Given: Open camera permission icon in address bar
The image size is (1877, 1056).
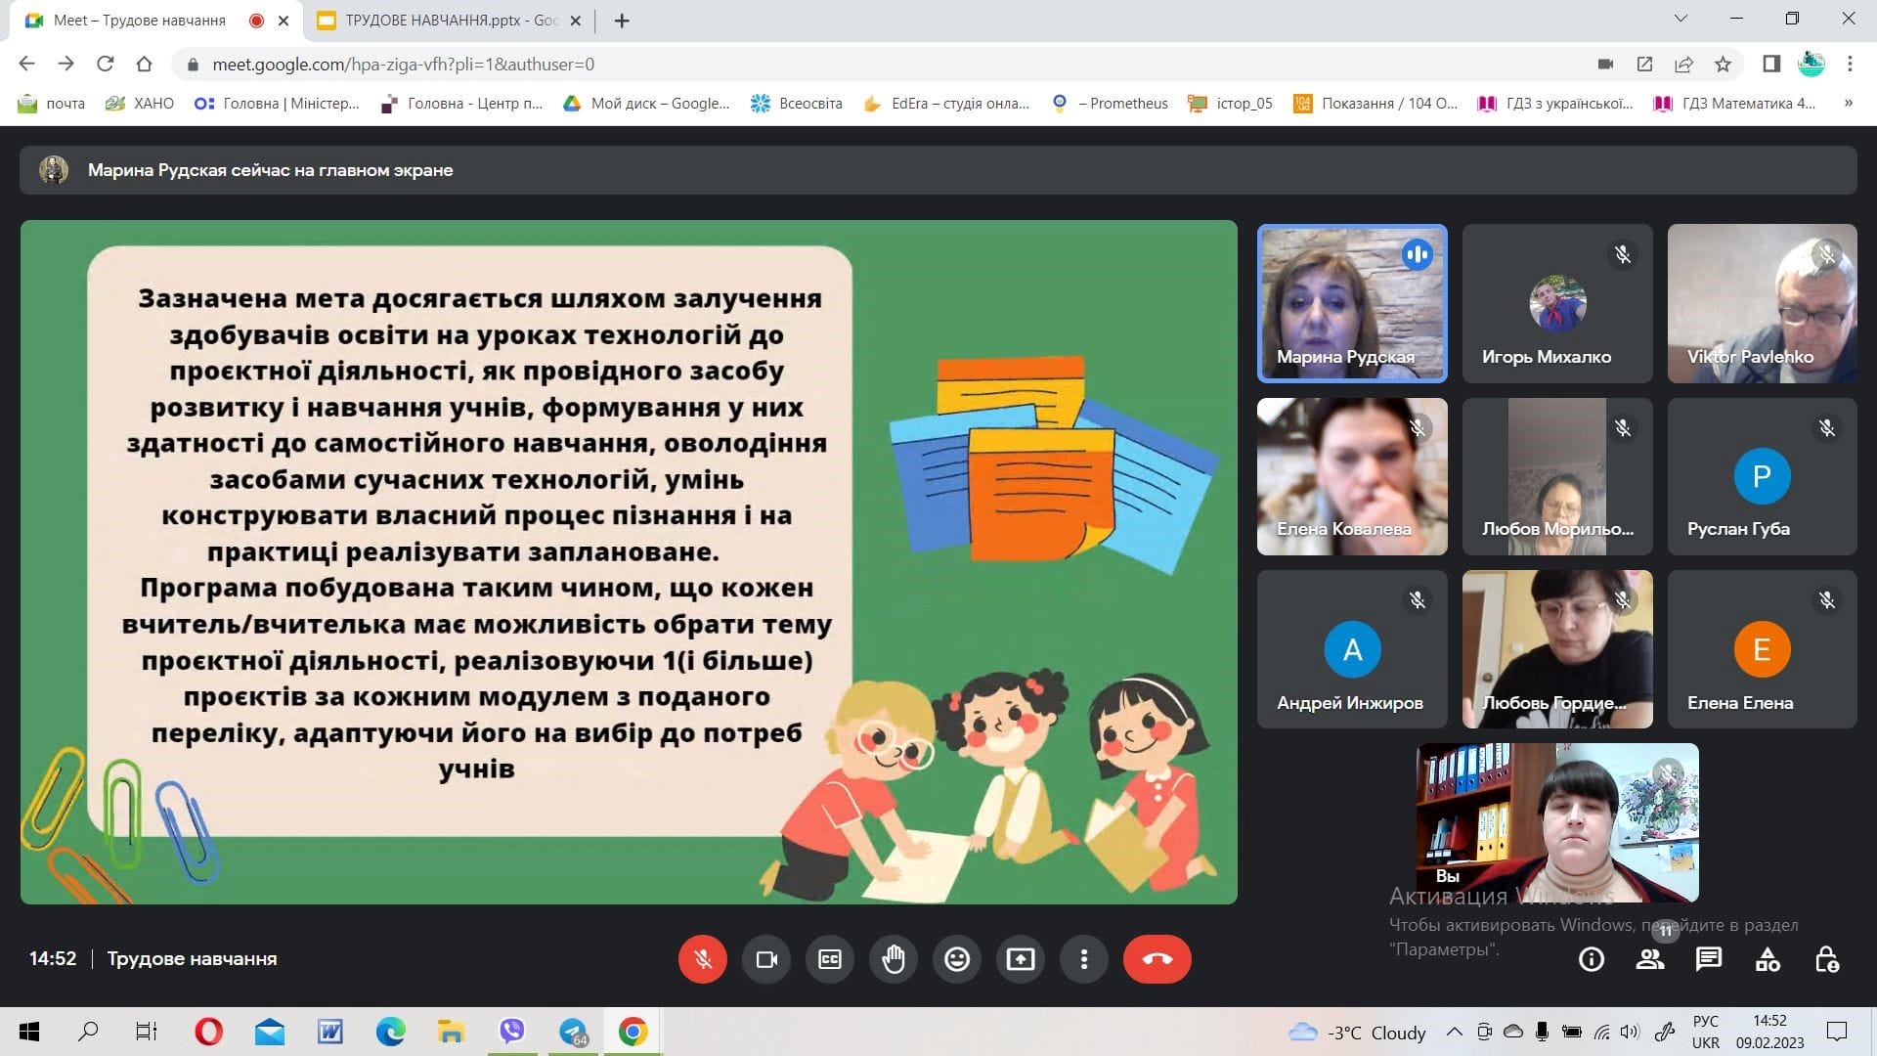Looking at the screenshot, I should pyautogui.click(x=1605, y=65).
